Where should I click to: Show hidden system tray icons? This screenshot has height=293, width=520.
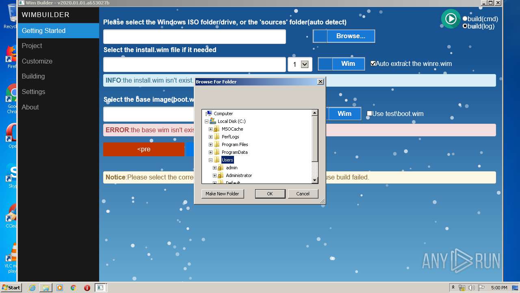click(453, 288)
